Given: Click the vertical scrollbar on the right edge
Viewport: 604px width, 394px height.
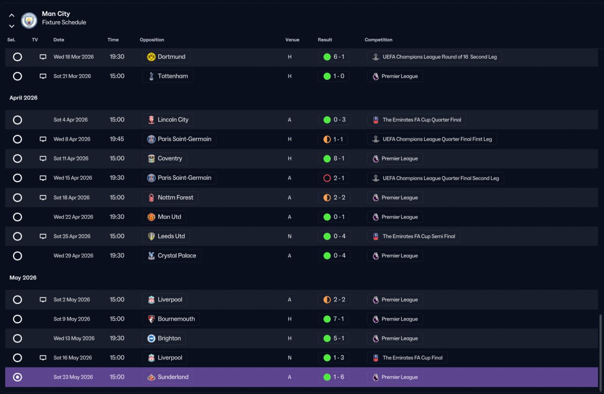Looking at the screenshot, I should tap(600, 351).
